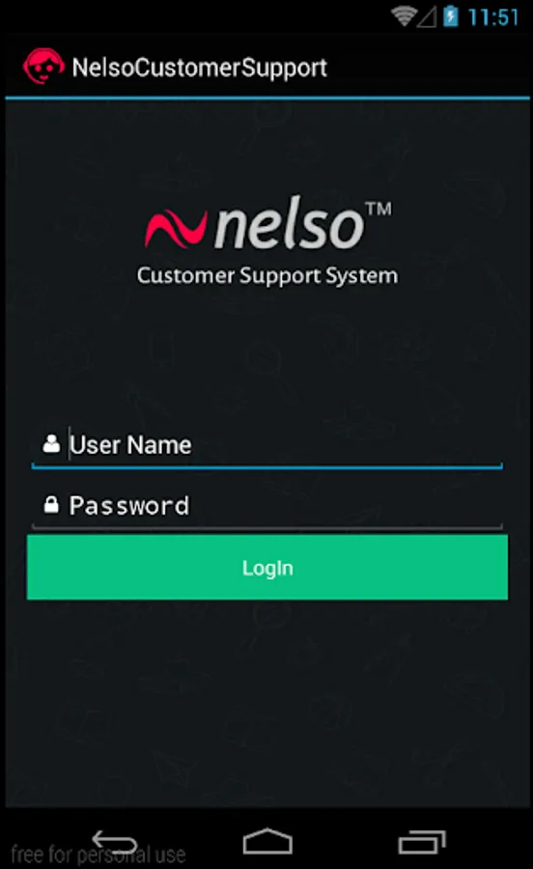Tap the 11:51 clock in status bar
Image resolution: width=533 pixels, height=869 pixels.
[x=493, y=16]
